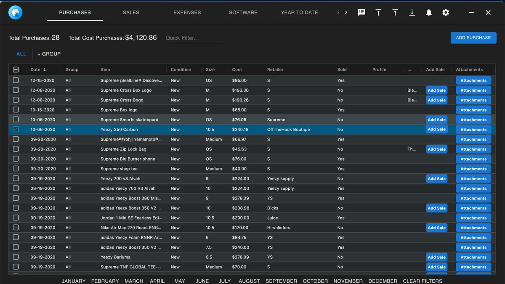This screenshot has height=284, width=505.
Task: Click the app logo in the top-left corner
Action: 16,13
